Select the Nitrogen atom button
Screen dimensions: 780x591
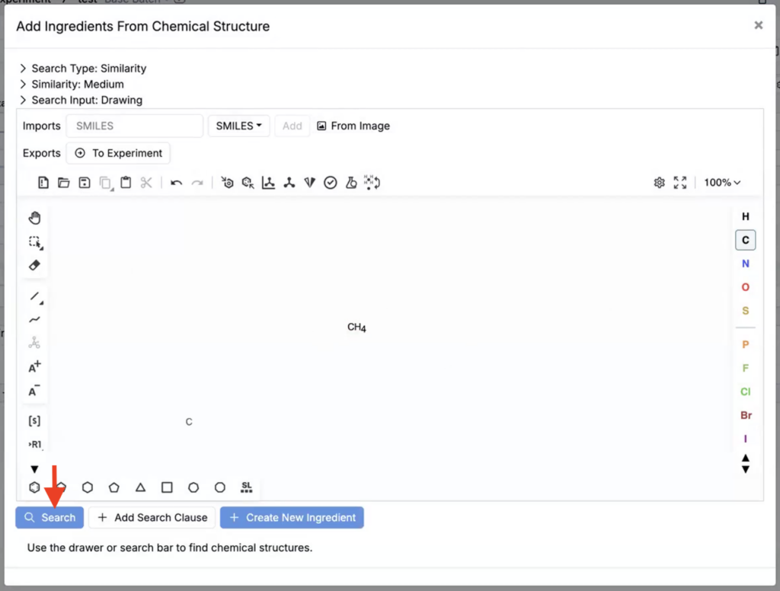(745, 264)
